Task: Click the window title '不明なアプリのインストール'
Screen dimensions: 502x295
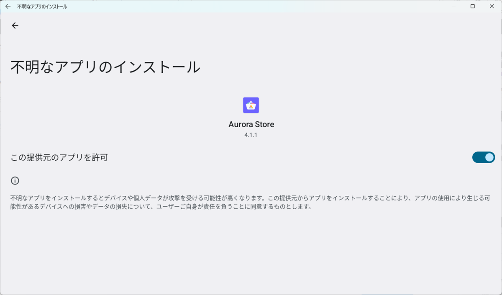Action: [42, 7]
